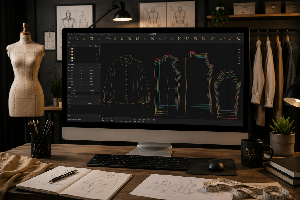The width and height of the screenshot is (300, 200).
Task: Click the eye icon near the toolbar's right end
Action: click(x=224, y=38)
